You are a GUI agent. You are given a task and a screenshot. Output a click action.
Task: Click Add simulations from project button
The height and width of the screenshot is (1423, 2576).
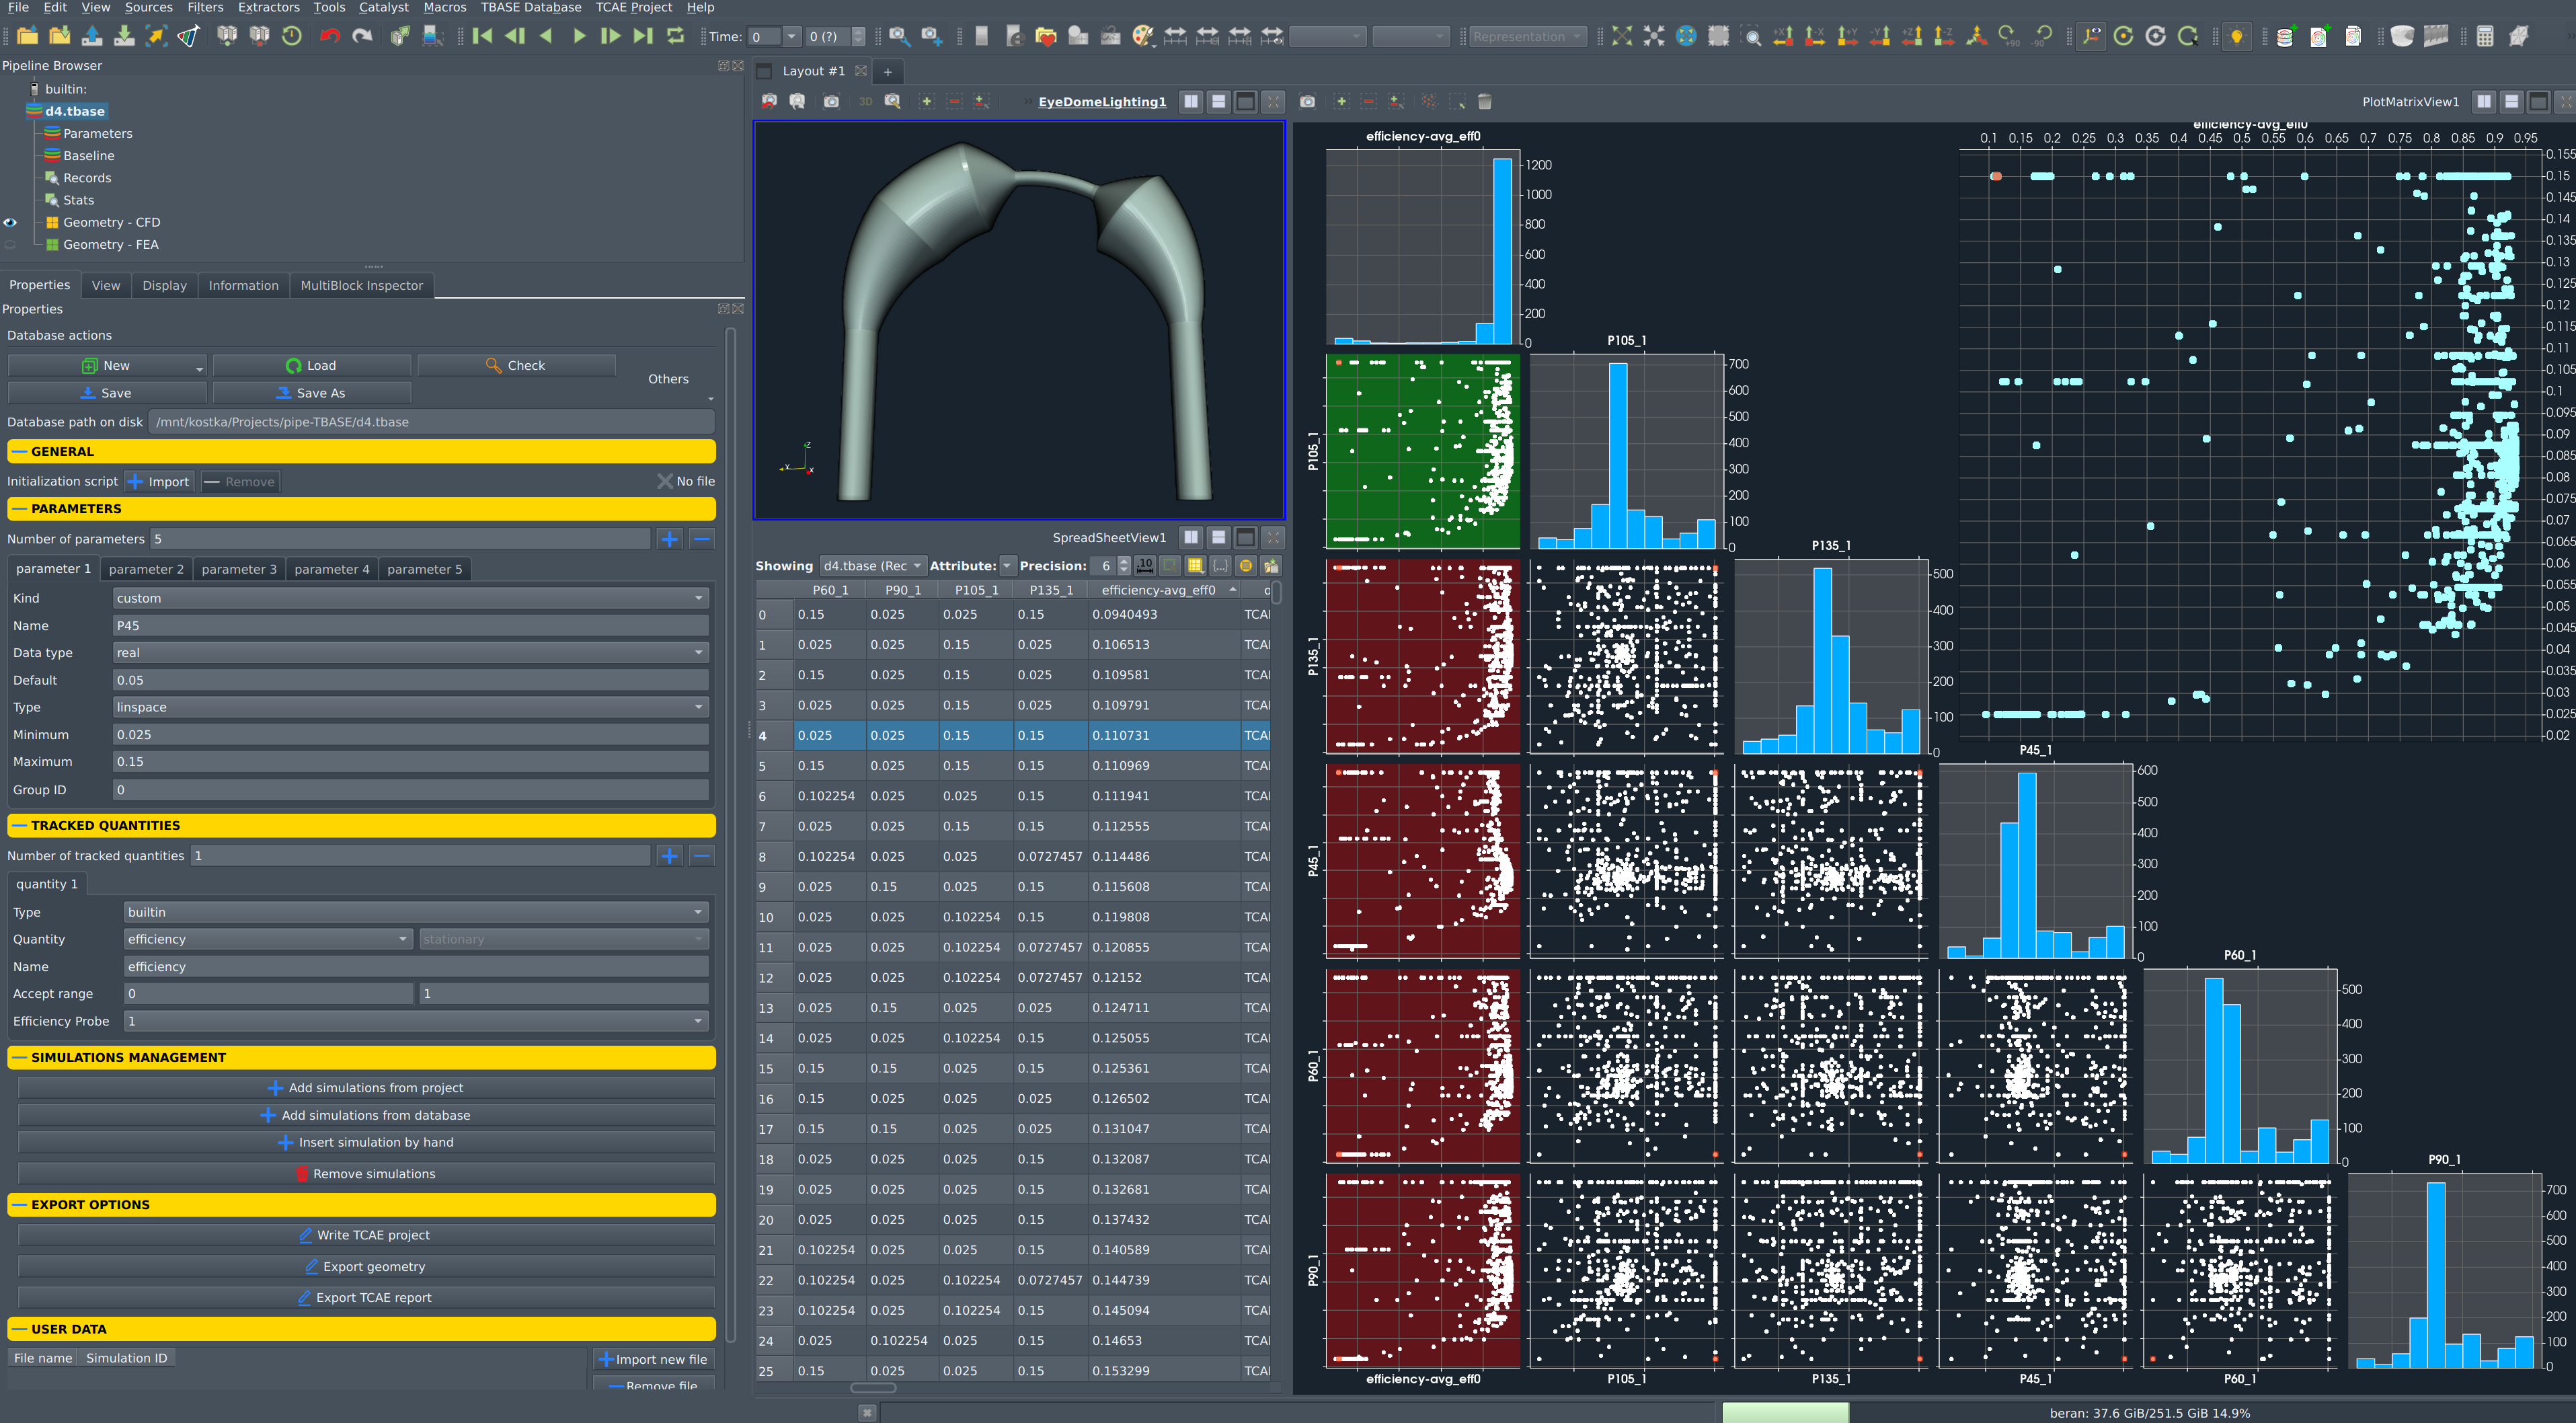(366, 1088)
